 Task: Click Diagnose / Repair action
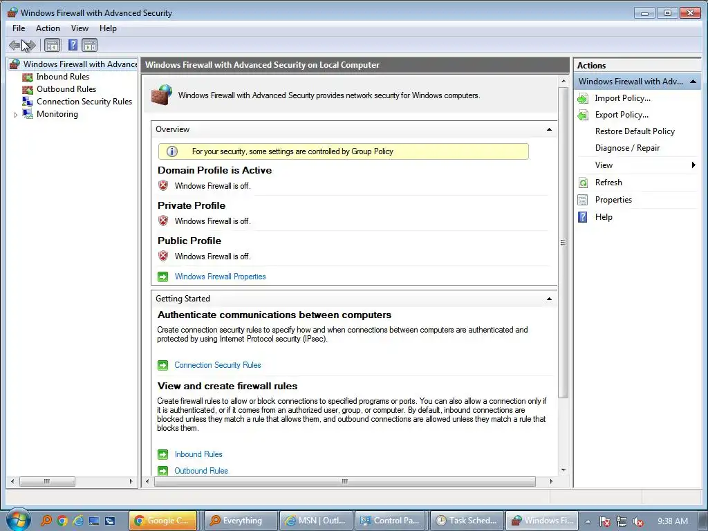point(627,148)
